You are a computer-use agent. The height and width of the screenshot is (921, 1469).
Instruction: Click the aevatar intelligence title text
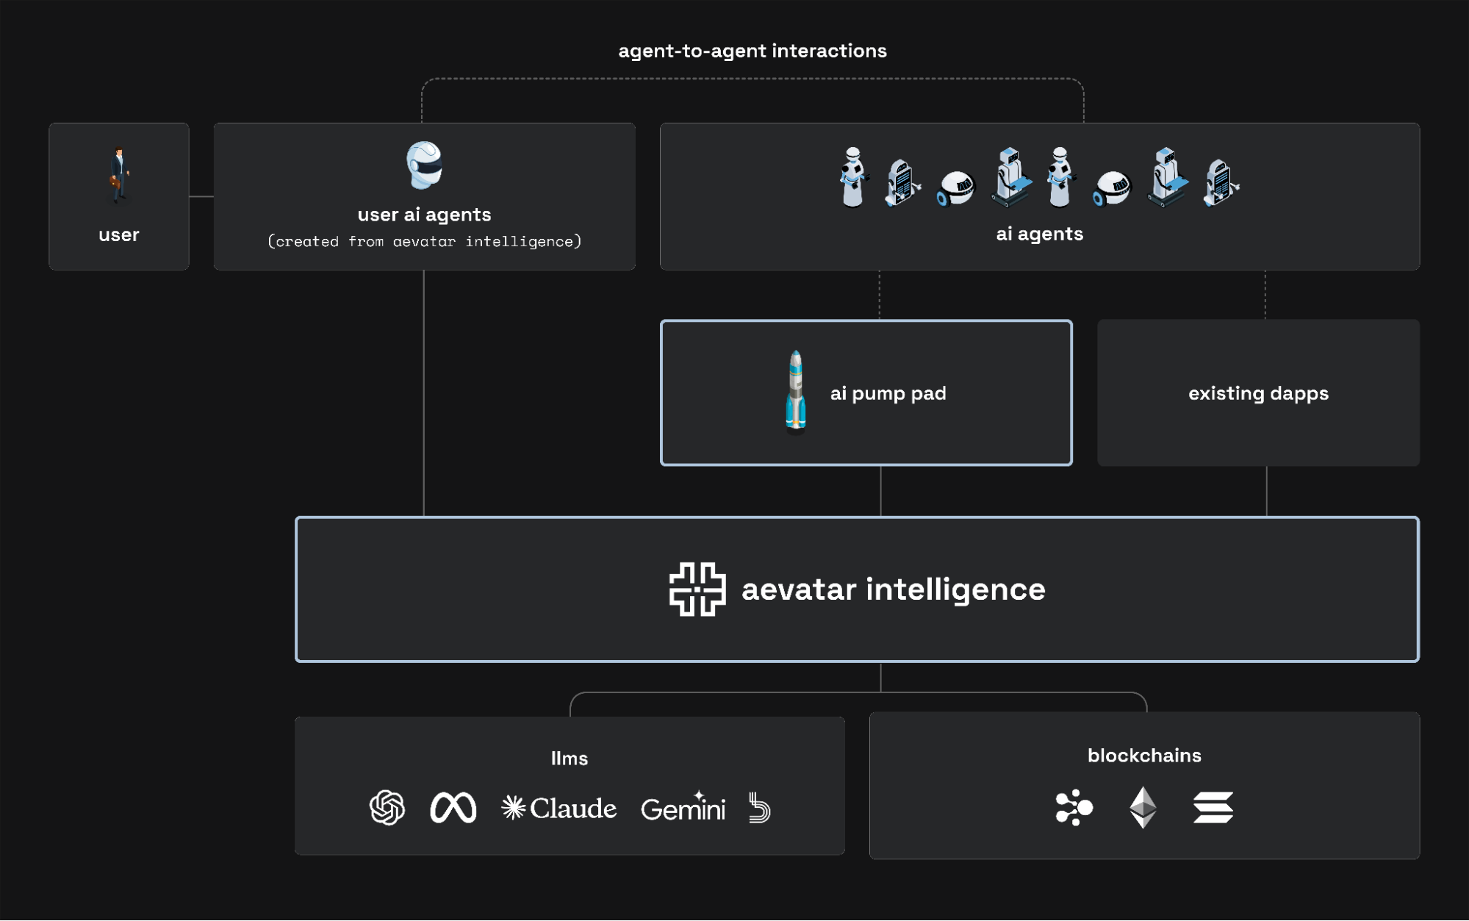pos(893,589)
